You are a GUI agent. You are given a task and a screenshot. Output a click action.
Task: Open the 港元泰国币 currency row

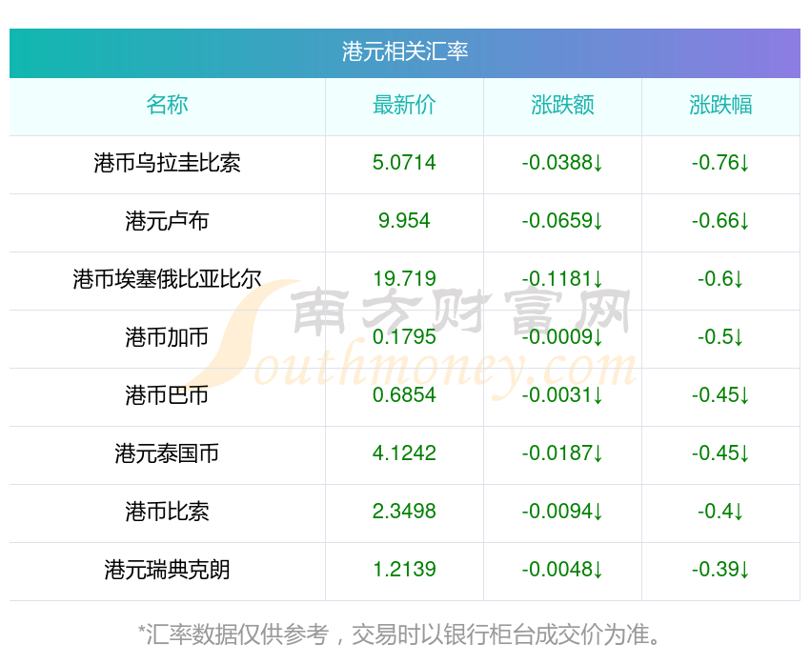tap(167, 453)
